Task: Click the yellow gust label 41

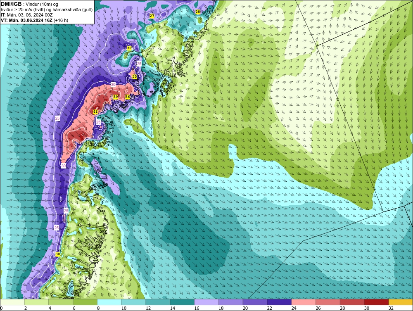Action: 96,112
